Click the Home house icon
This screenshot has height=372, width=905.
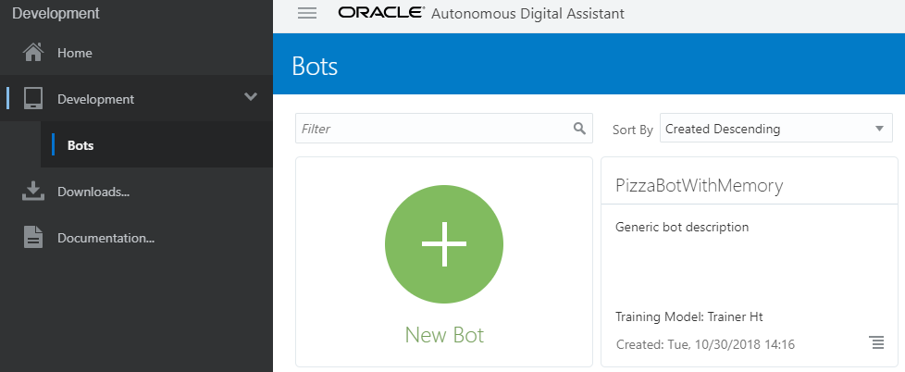(33, 53)
